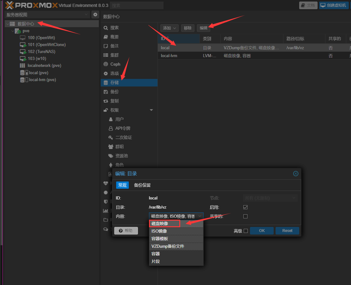Go to the 备份 backup panel
This screenshot has width=351, height=285.
tap(114, 92)
